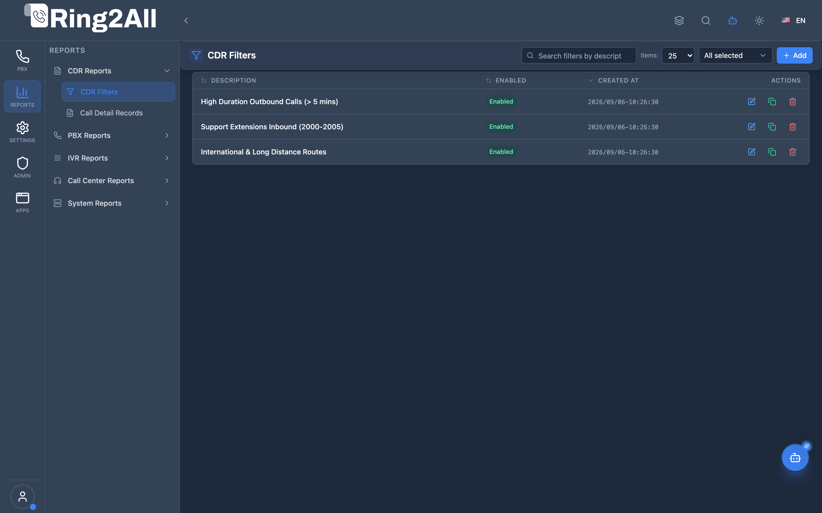Focus the Search filters by description field

tap(579, 55)
